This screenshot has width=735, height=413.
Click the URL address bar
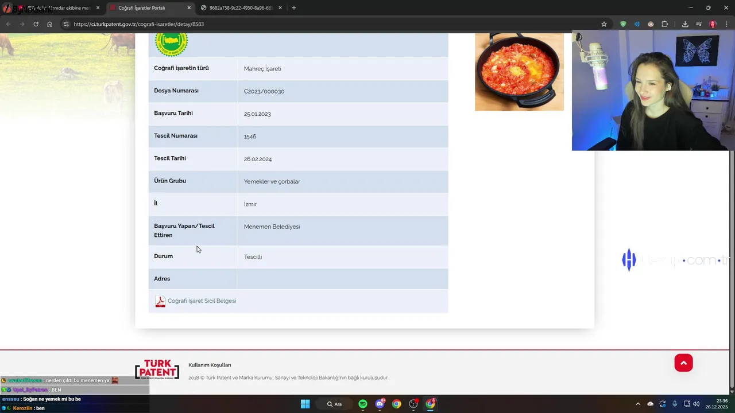point(333,24)
